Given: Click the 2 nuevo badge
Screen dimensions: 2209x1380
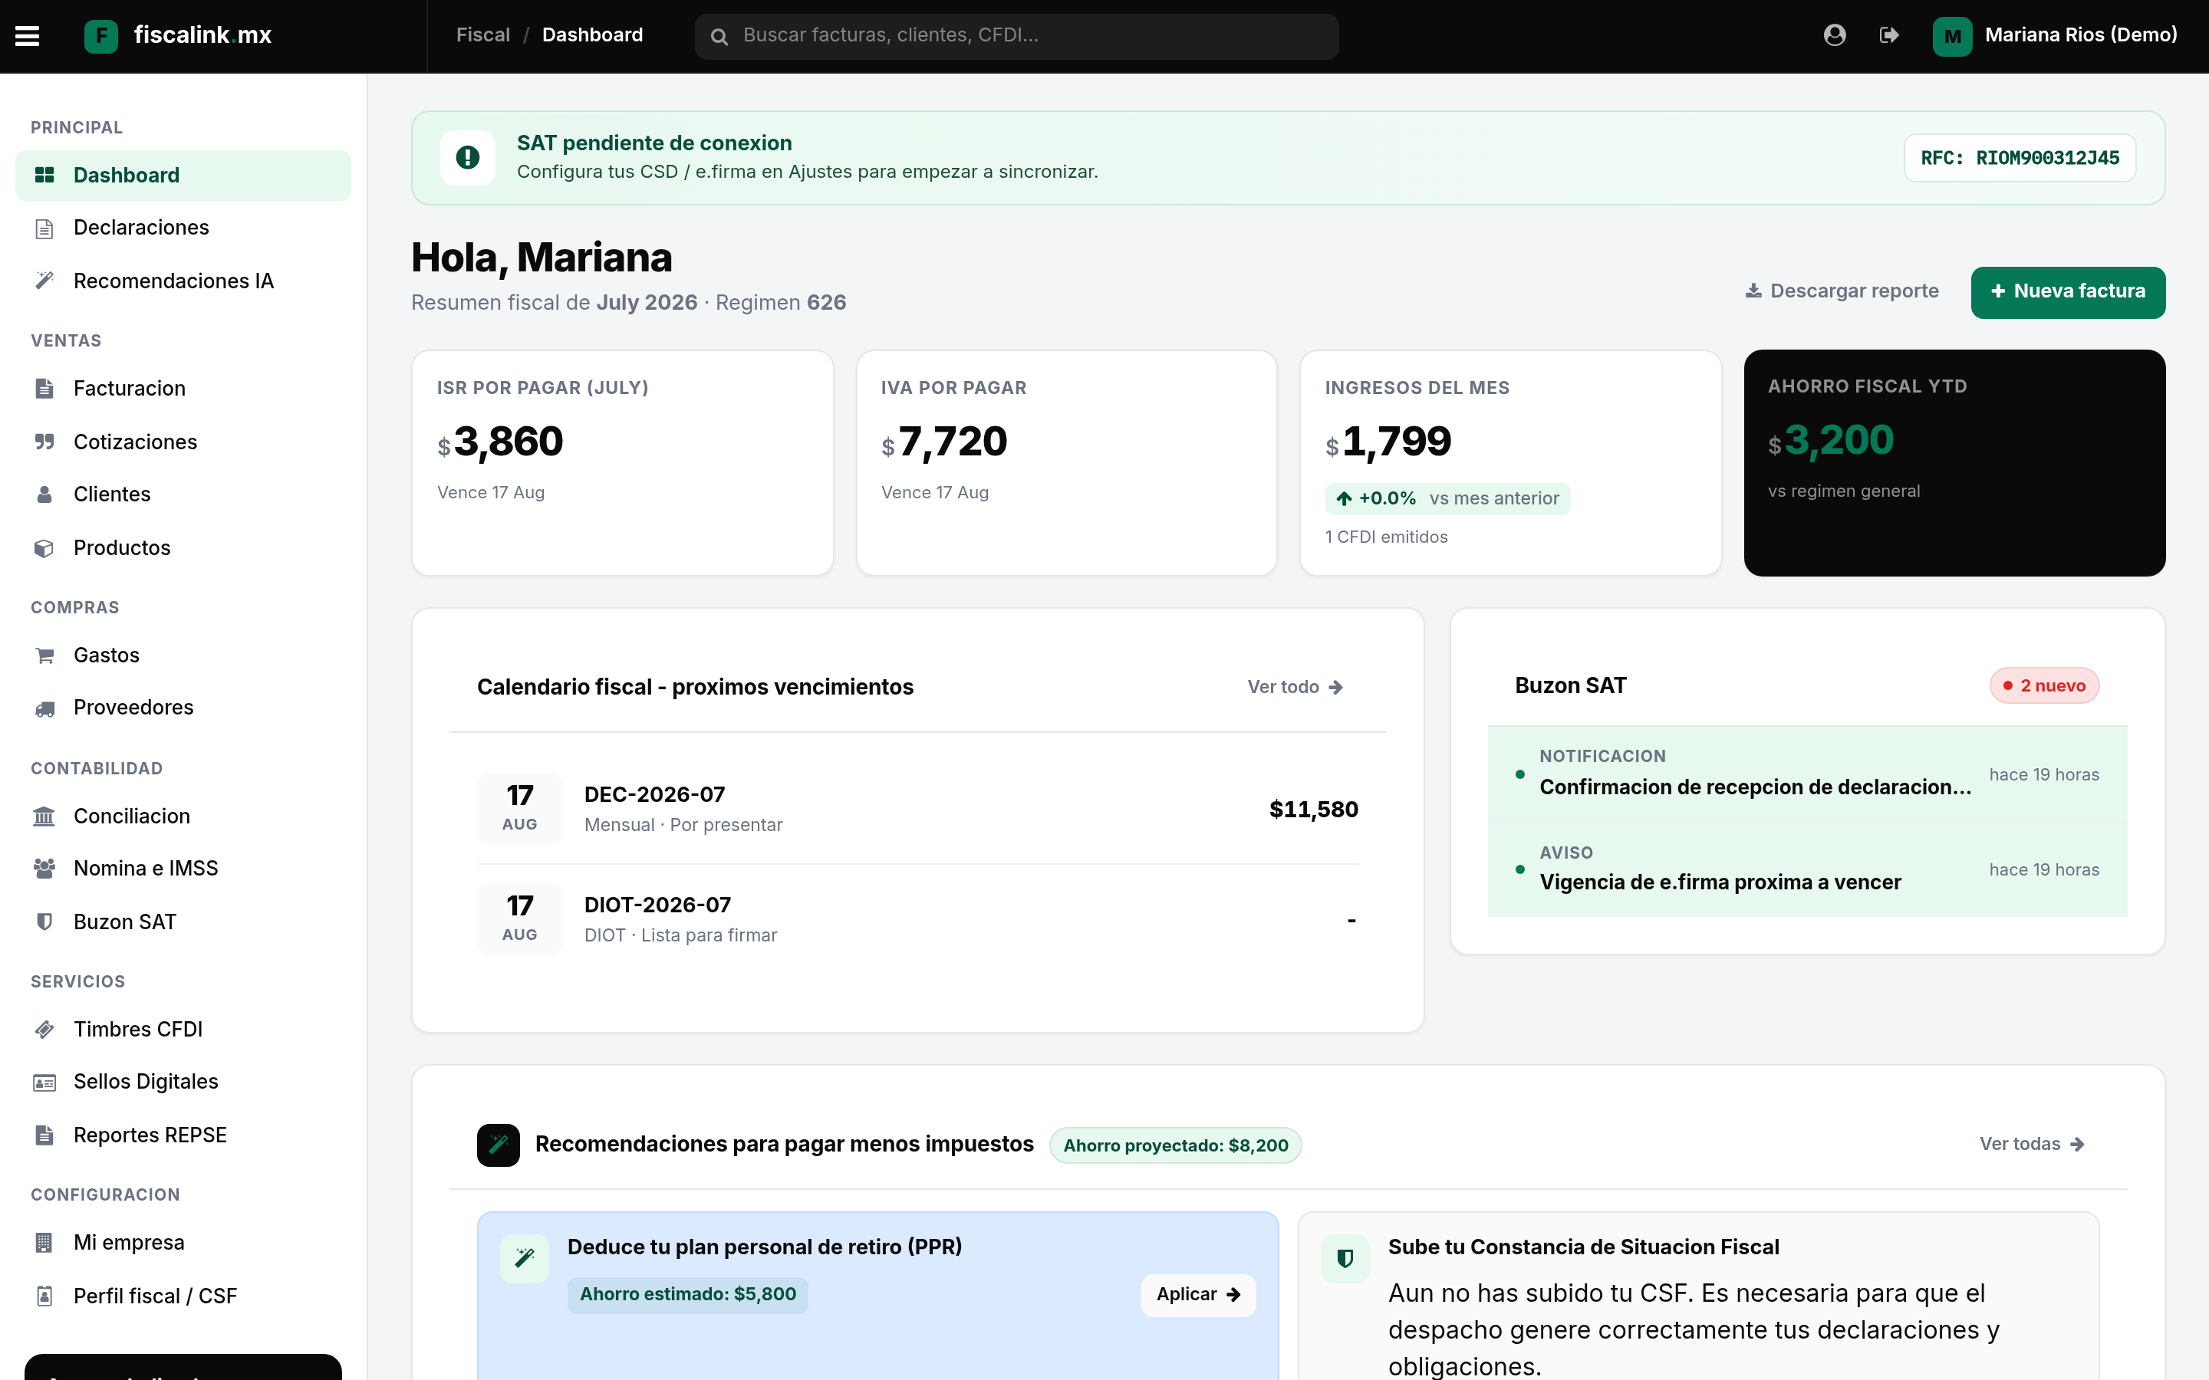Looking at the screenshot, I should [2044, 686].
